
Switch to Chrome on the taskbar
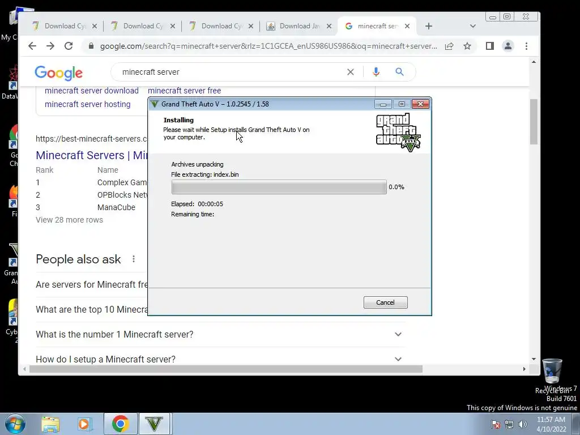[120, 424]
